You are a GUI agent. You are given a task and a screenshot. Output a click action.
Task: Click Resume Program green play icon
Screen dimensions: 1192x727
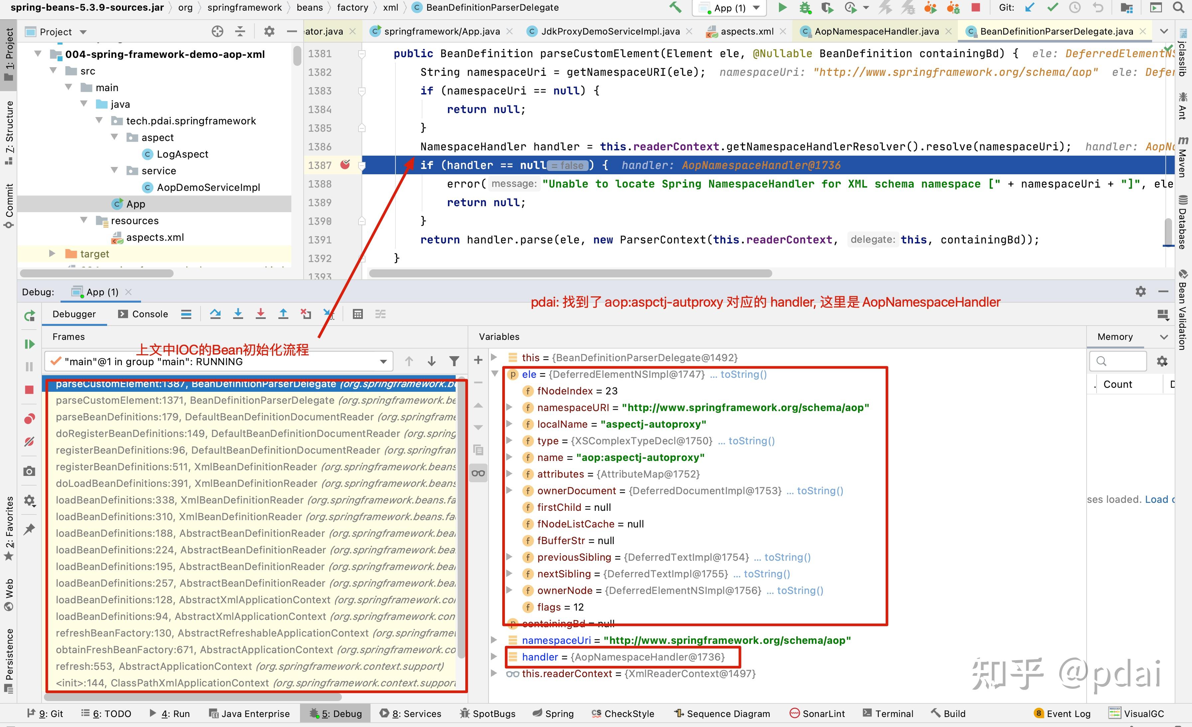click(29, 344)
